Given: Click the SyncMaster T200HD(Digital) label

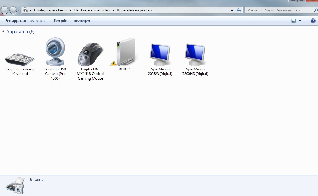Looking at the screenshot, I should click(195, 71).
